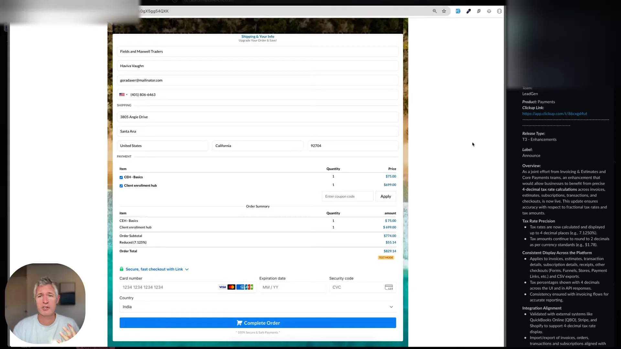Focus the 92704 zip code field
Image resolution: width=621 pixels, height=349 pixels.
[x=353, y=146]
